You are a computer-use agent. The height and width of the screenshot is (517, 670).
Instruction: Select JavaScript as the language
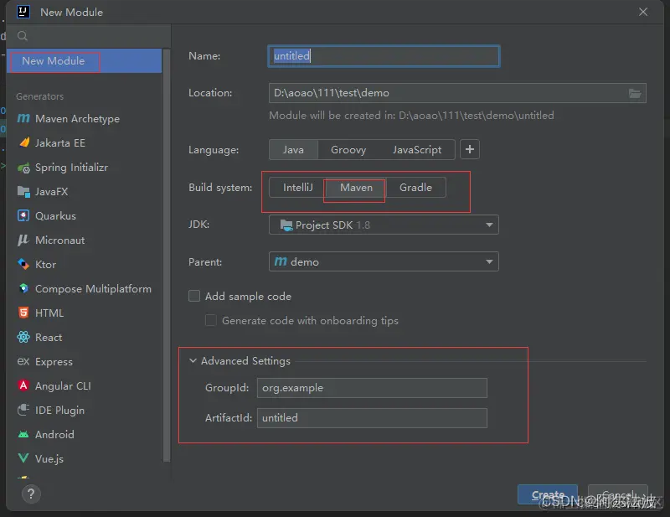pyautogui.click(x=417, y=150)
